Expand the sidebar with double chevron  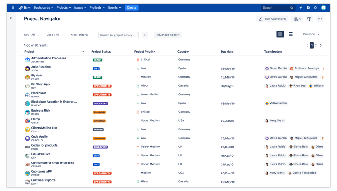(x=11, y=18)
